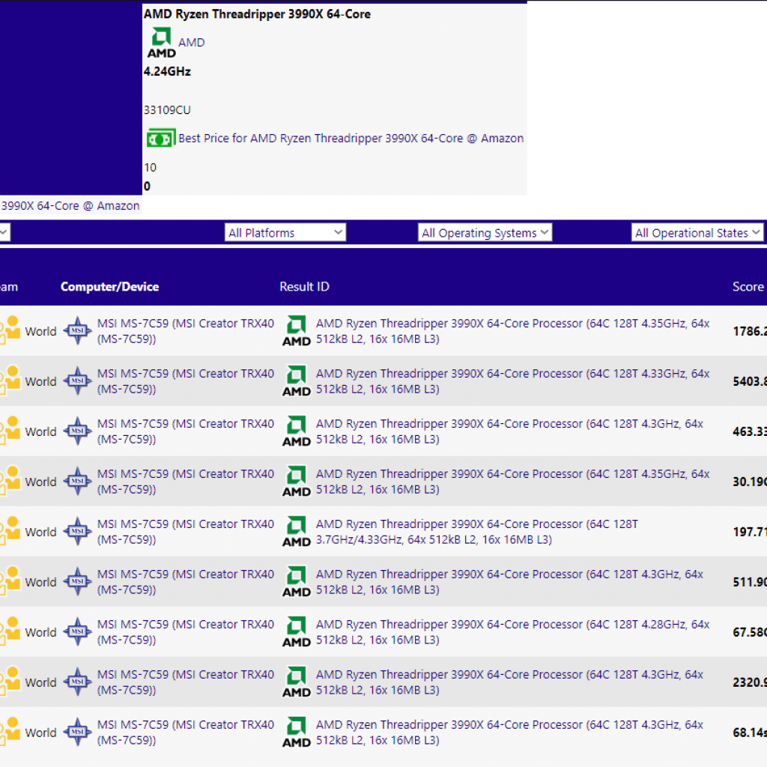Click the score value 511.90
767x767 pixels.
click(x=749, y=582)
